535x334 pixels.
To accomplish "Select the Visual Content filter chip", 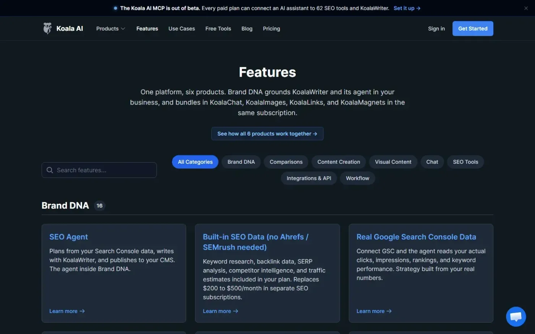I will click(393, 162).
